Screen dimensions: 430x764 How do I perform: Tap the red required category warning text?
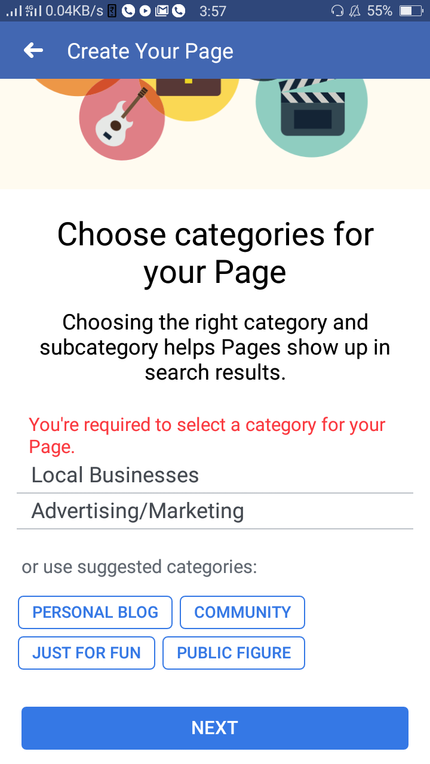pos(207,436)
